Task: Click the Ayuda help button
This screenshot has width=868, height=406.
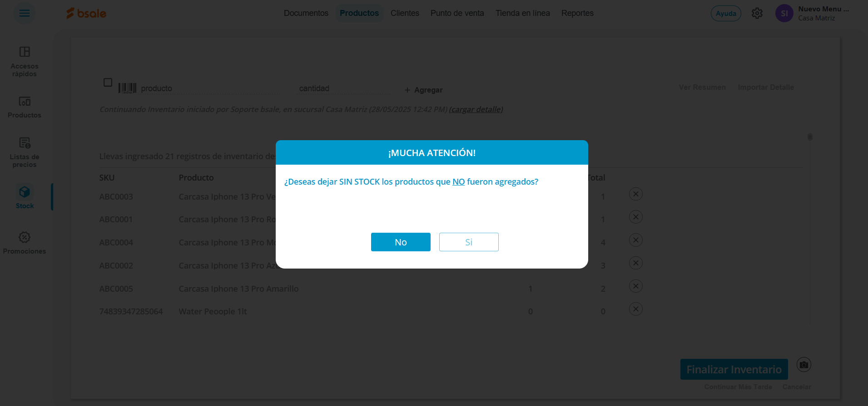Action: (726, 13)
